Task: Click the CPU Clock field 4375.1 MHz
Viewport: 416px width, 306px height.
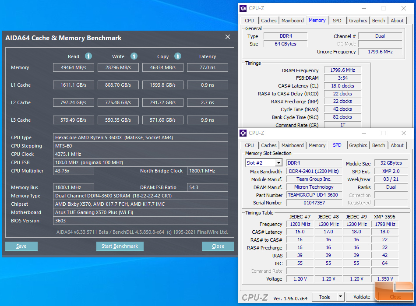Action: click(141, 154)
